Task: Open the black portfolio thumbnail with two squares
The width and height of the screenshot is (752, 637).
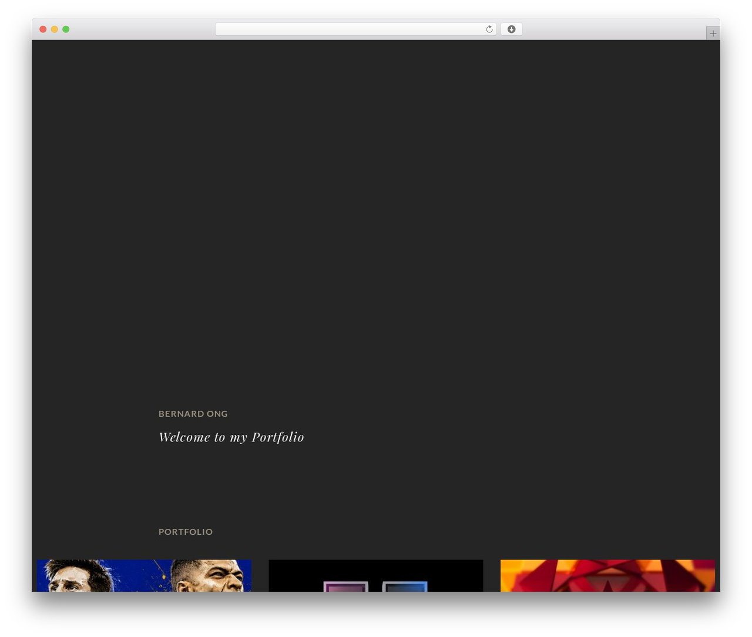Action: (x=376, y=575)
